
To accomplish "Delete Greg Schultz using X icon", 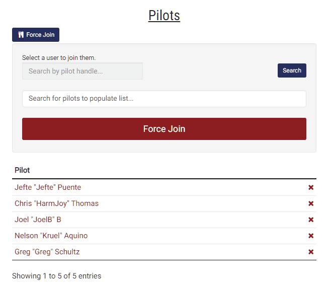I will point(311,252).
